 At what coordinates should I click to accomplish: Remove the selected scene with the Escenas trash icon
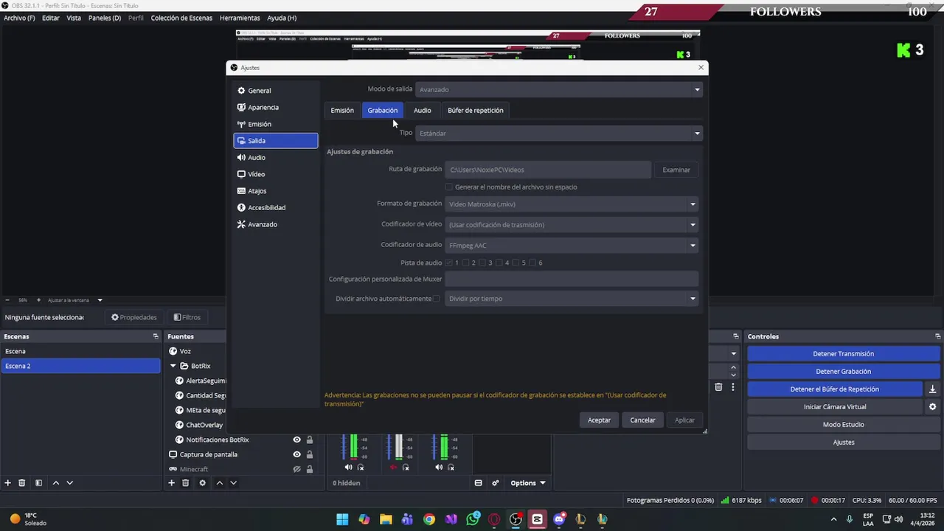click(x=22, y=483)
